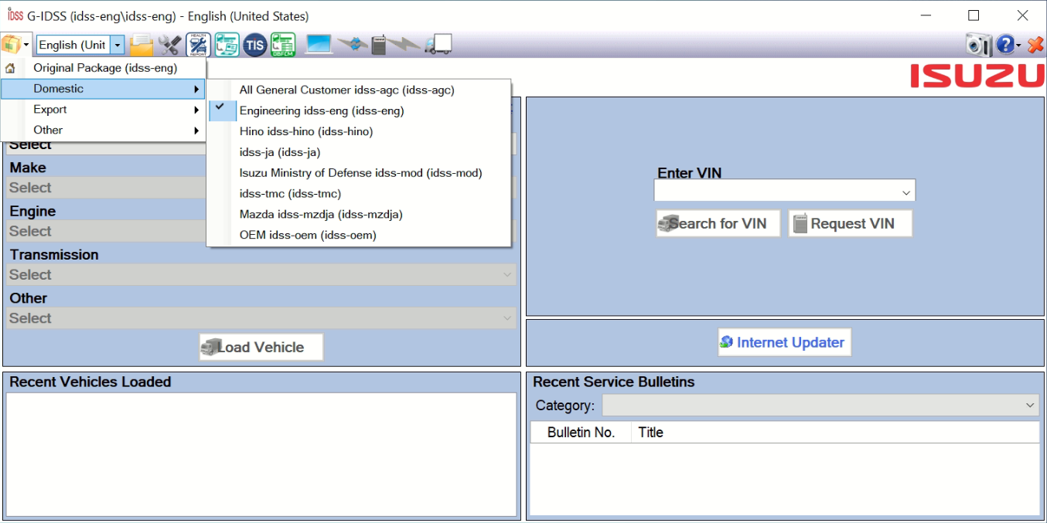Select Isuzu Ministry of Defense idss-mod
The width and height of the screenshot is (1047, 523).
pyautogui.click(x=359, y=173)
